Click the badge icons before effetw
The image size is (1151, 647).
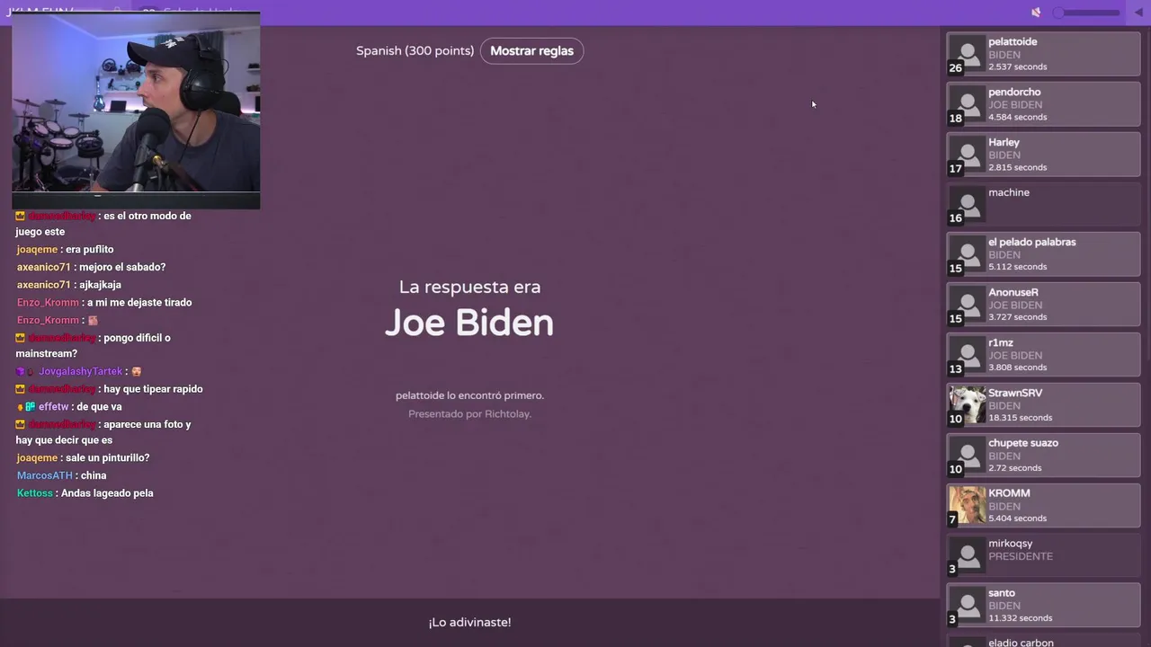pos(25,407)
